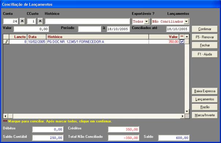This screenshot has width=221, height=143.
Task: Click F5 - Renovar button
Action: 205,37
